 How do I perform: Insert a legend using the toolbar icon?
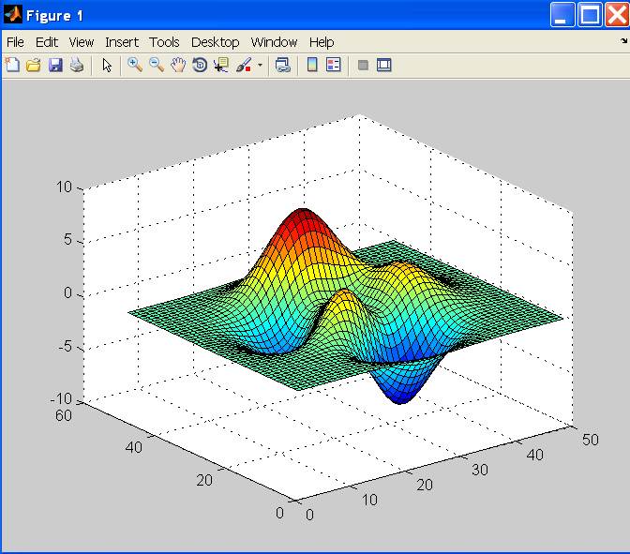click(x=333, y=66)
